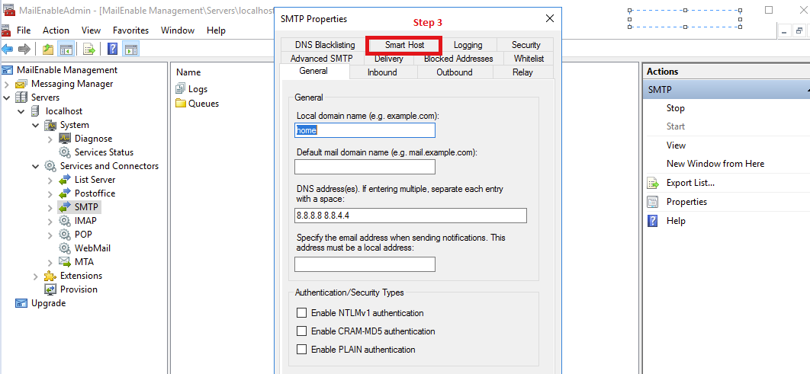Click the Export List toolbar icon
The height and width of the screenshot is (374, 810).
pyautogui.click(x=89, y=50)
